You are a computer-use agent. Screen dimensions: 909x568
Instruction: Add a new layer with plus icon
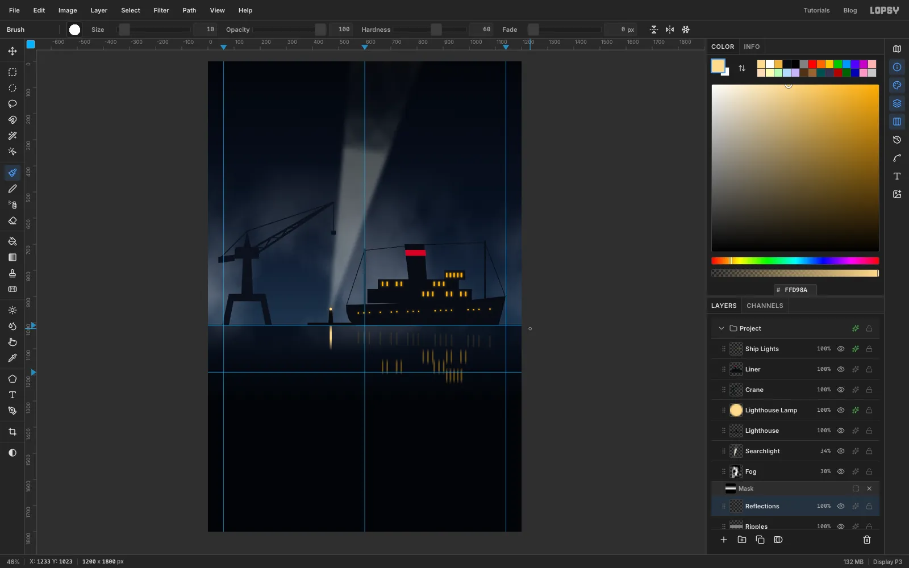(724, 540)
